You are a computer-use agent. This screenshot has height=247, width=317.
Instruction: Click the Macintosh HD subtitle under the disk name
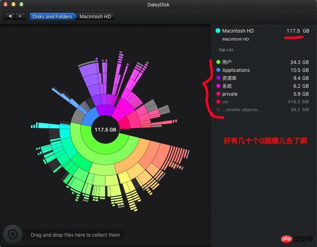point(235,39)
